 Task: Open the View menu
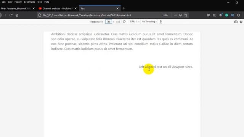click(10, 2)
